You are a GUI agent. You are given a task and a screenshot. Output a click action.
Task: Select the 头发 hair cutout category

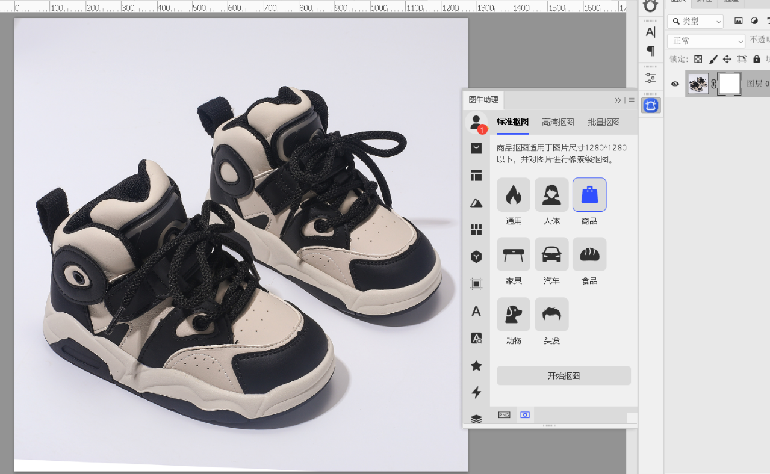click(551, 314)
